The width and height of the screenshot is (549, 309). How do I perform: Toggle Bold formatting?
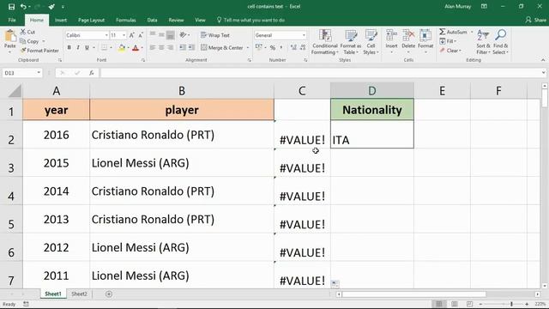(69, 48)
